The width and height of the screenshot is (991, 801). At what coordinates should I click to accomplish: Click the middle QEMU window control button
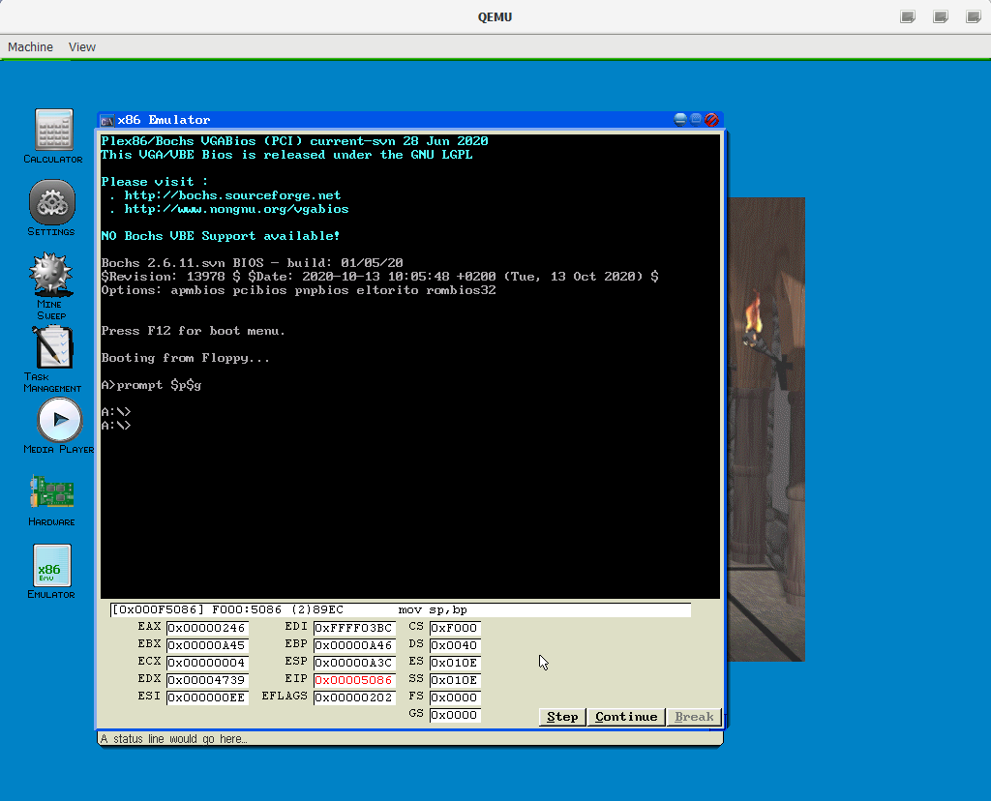(941, 17)
